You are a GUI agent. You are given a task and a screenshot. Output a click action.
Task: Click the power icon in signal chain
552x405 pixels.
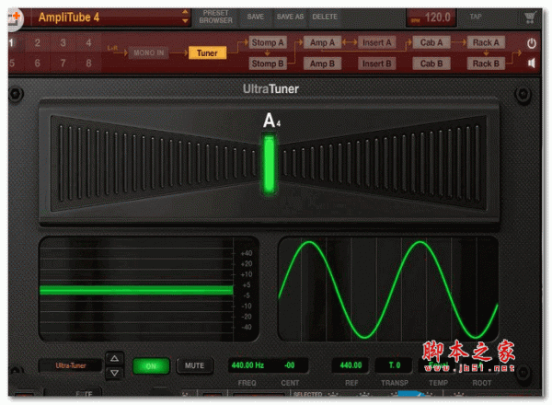click(531, 43)
